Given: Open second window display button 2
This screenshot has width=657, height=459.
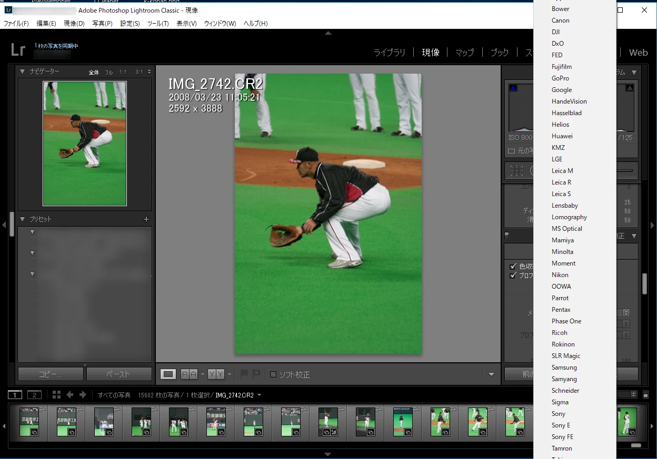Looking at the screenshot, I should tap(34, 395).
